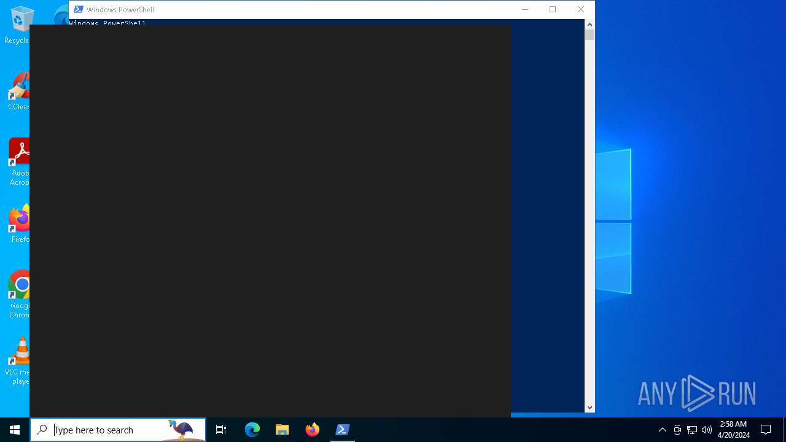This screenshot has width=786, height=442.
Task: Select the Adobe Acrobat desktop shortcut
Action: tap(18, 162)
